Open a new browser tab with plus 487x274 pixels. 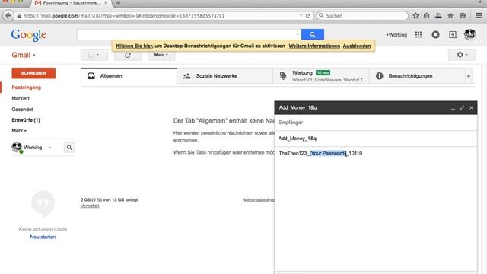(x=118, y=3)
